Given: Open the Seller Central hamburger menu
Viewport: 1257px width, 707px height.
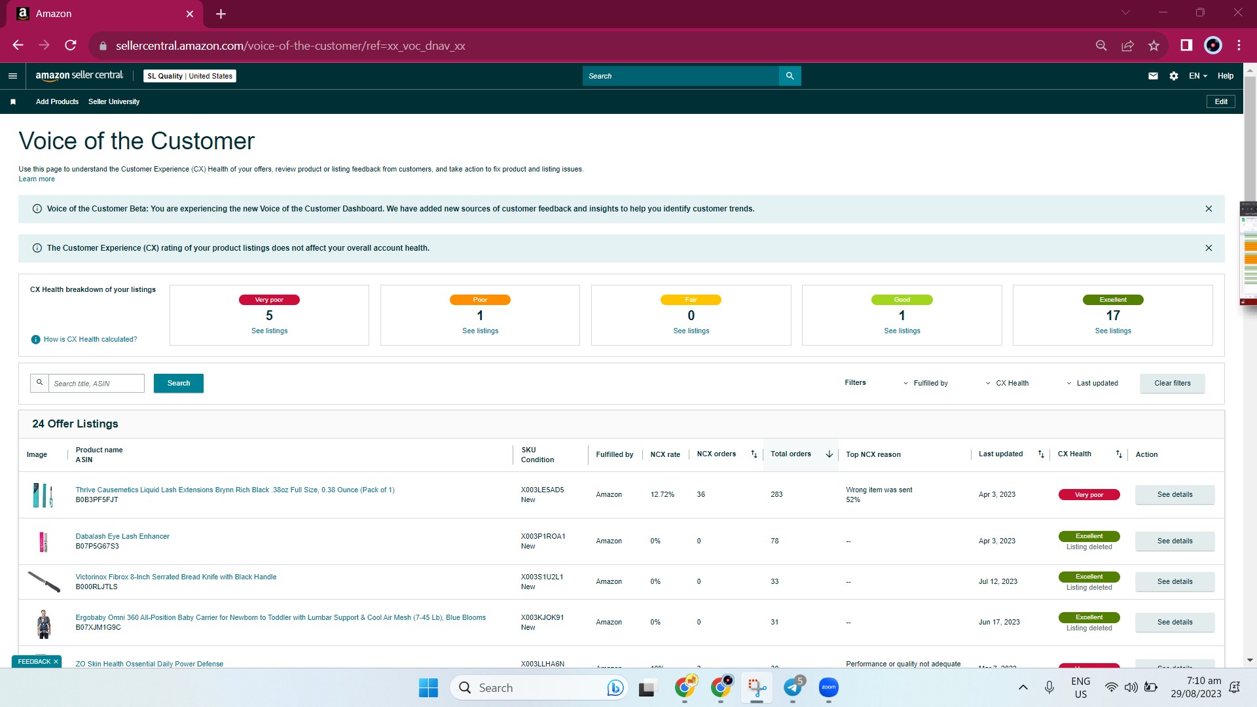Looking at the screenshot, I should tap(12, 76).
